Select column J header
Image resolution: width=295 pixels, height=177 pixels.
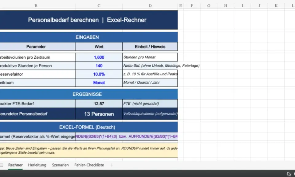click(259, 6)
